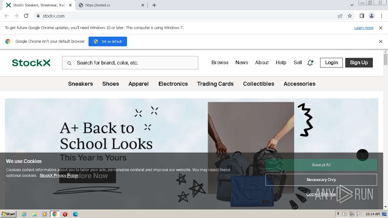The width and height of the screenshot is (388, 218).
Task: Open StockX Privacy Policy link
Action: click(59, 175)
